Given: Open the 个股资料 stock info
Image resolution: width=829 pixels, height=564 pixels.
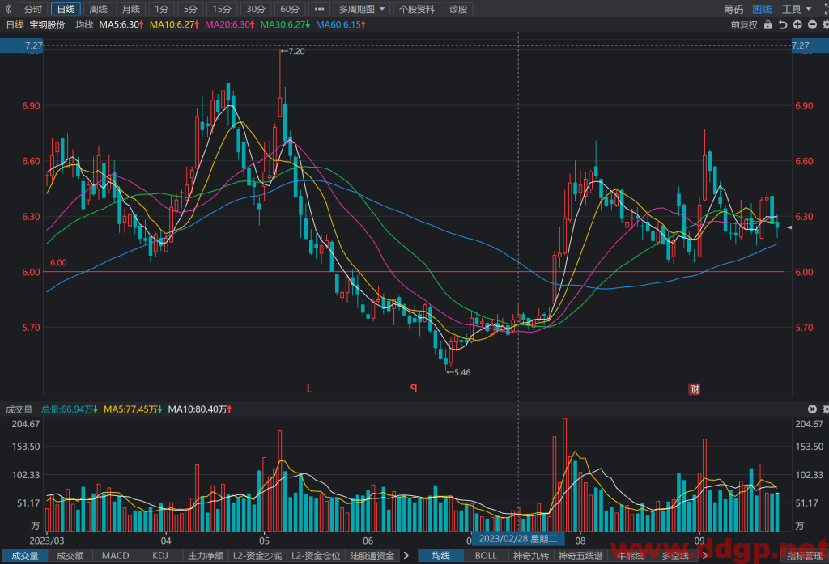Looking at the screenshot, I should (417, 9).
